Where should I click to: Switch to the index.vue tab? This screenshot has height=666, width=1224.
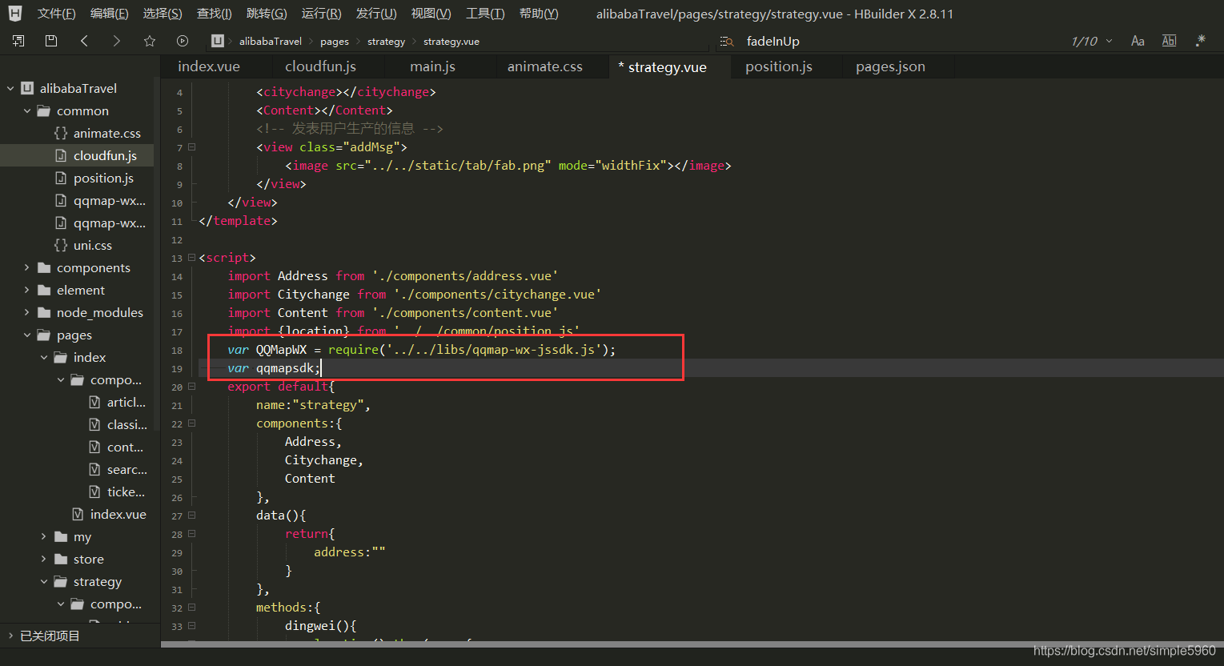pyautogui.click(x=209, y=66)
